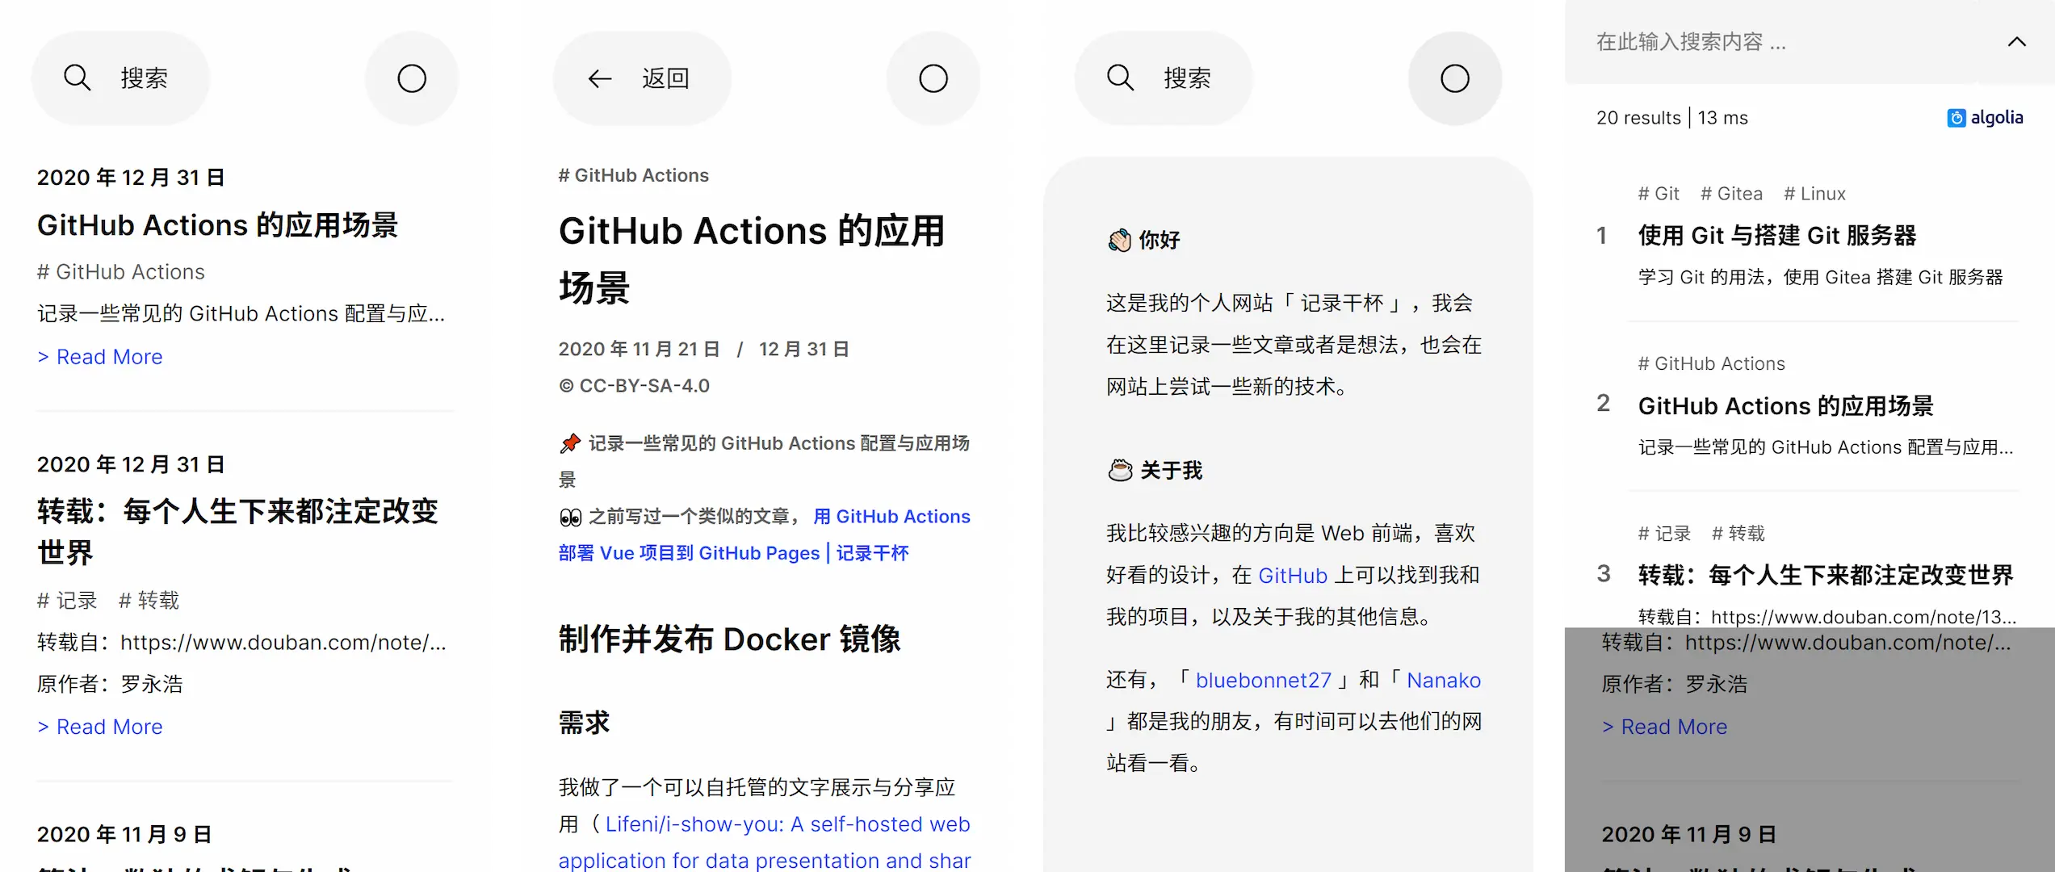Collapse the search panel with the chevron
Screen dimensions: 2055x872
tap(2016, 42)
